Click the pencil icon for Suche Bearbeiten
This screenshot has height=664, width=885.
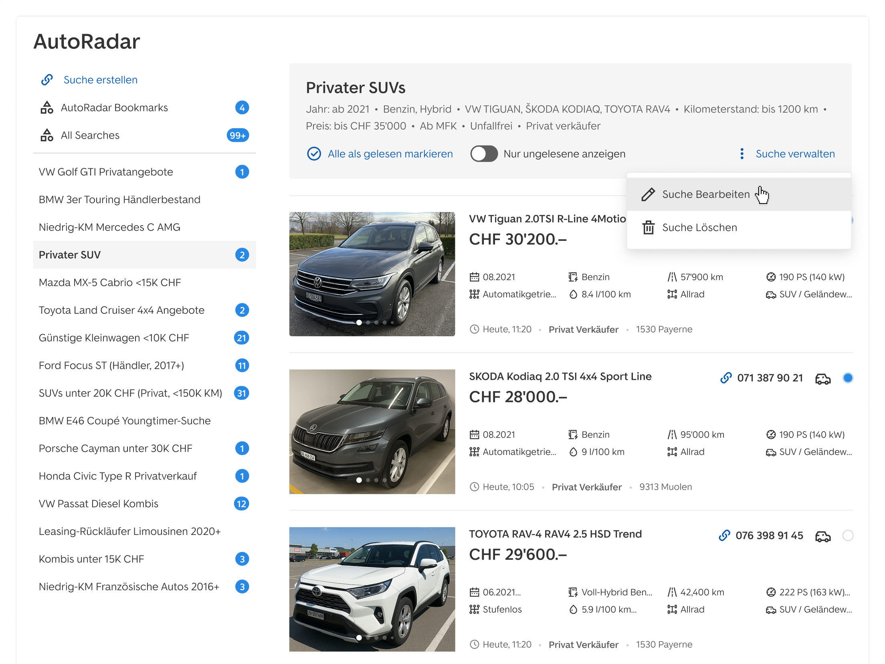pos(648,194)
